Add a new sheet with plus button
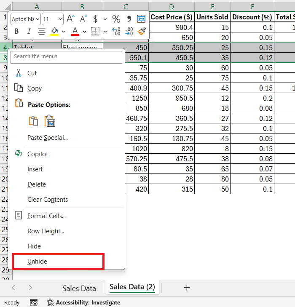295x307 pixels. 187,288
